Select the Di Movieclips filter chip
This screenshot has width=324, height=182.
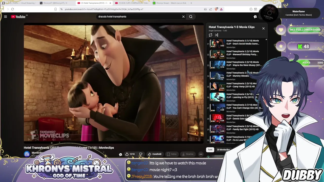point(224,150)
